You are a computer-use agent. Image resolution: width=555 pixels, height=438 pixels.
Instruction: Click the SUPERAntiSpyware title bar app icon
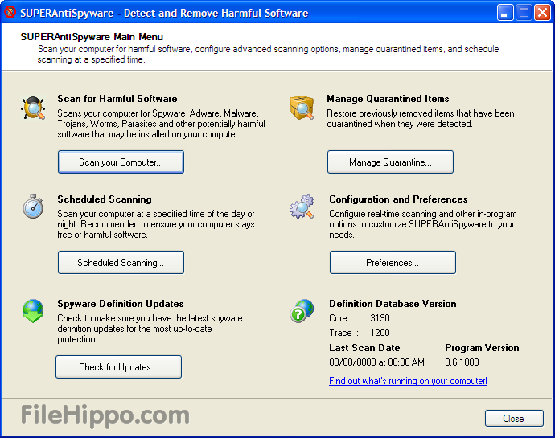click(10, 12)
